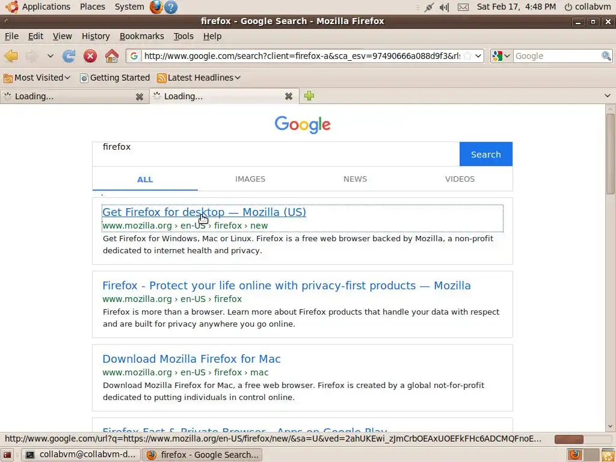This screenshot has width=616, height=462.
Task: Open the Getting Started bookmark
Action: (x=115, y=78)
